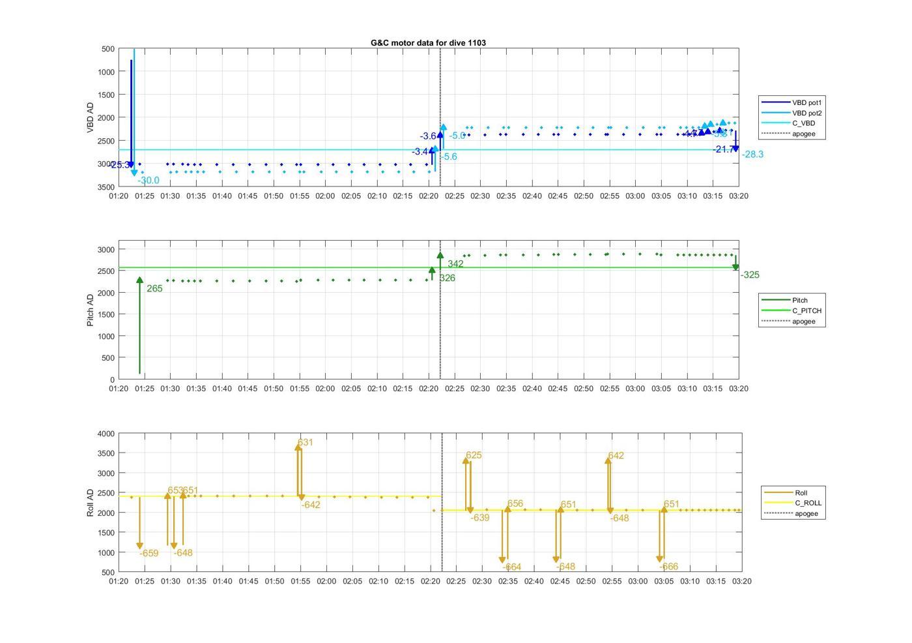Click the yellow line sample beside "C_ROLL"
The image size is (912, 643).
pos(777,503)
